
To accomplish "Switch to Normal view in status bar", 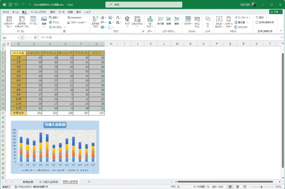I will click(230, 186).
